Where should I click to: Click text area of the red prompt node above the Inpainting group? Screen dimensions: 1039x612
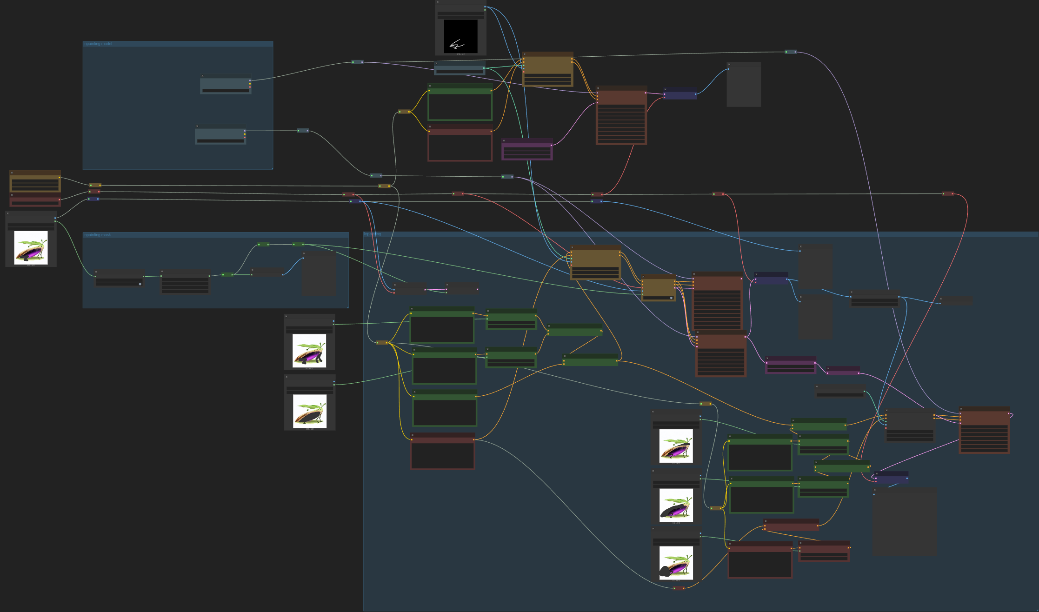(x=460, y=147)
